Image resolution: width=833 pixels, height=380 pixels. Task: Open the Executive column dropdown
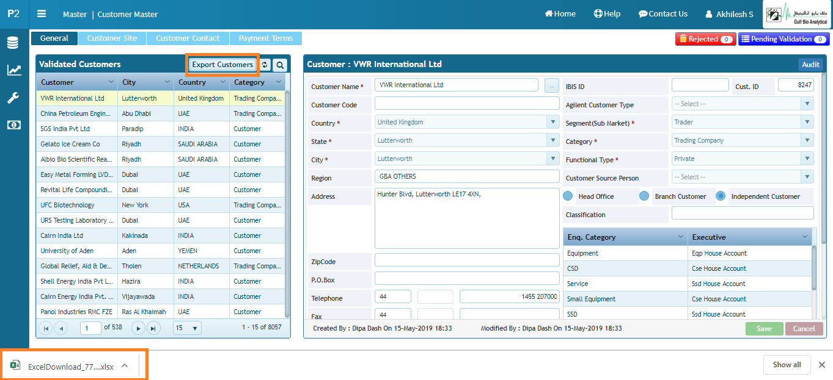[x=805, y=237]
